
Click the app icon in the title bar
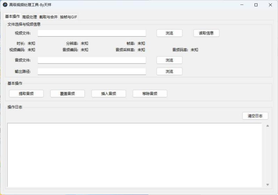click(x=5, y=5)
